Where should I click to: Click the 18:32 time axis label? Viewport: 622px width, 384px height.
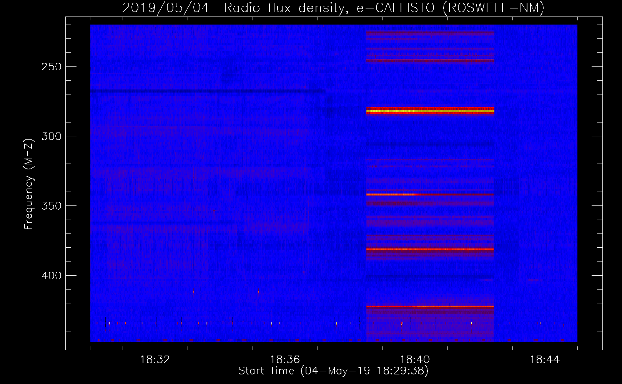[x=155, y=359]
